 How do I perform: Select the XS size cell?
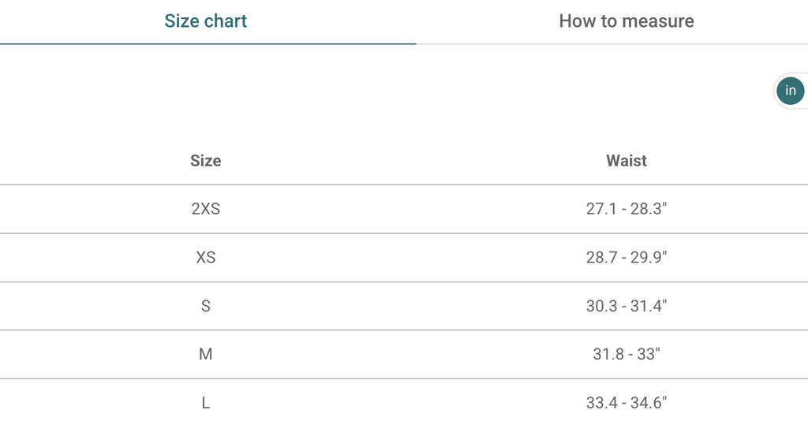206,258
